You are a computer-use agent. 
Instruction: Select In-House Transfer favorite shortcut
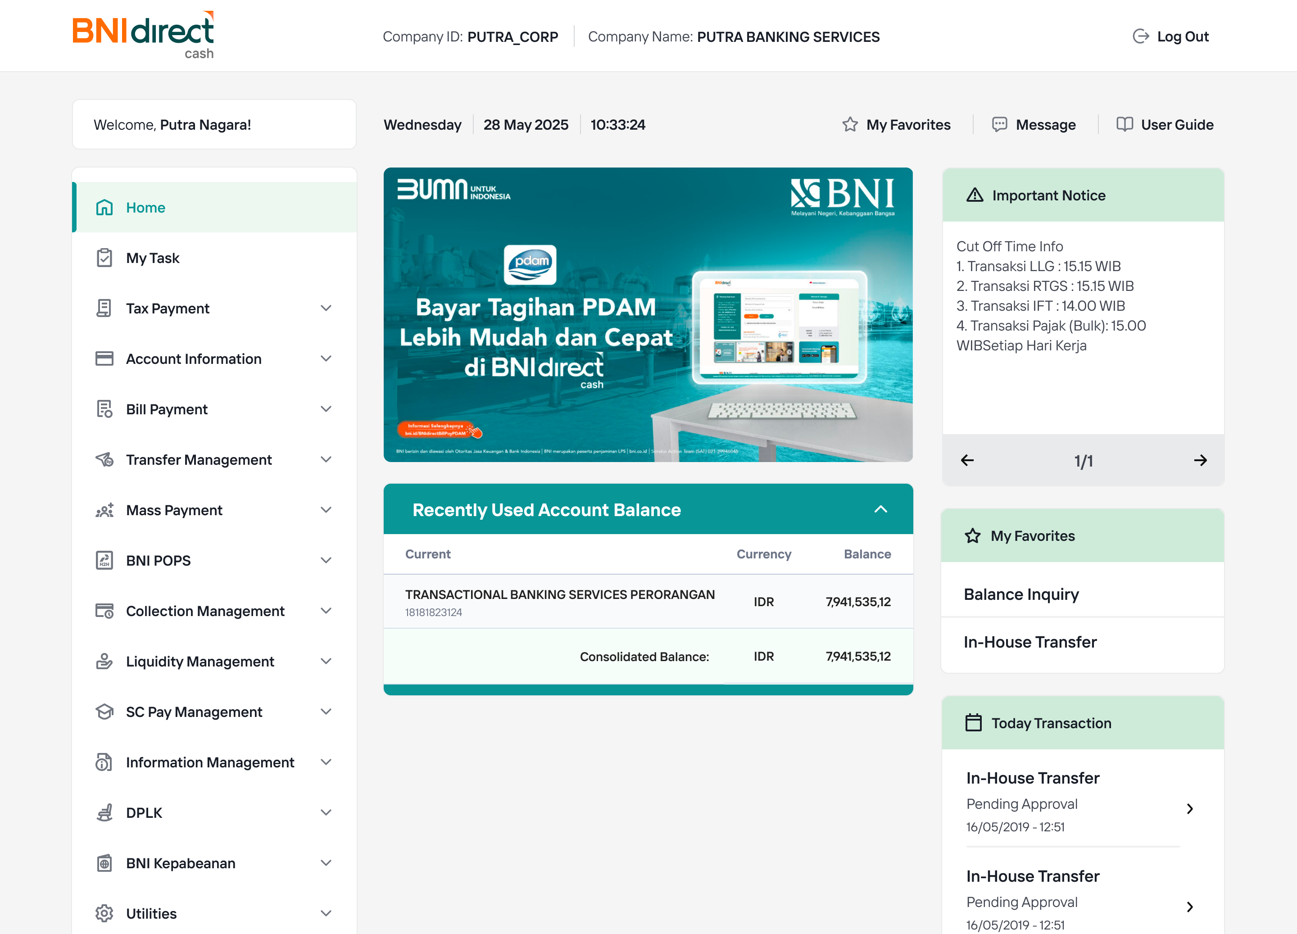[1029, 641]
